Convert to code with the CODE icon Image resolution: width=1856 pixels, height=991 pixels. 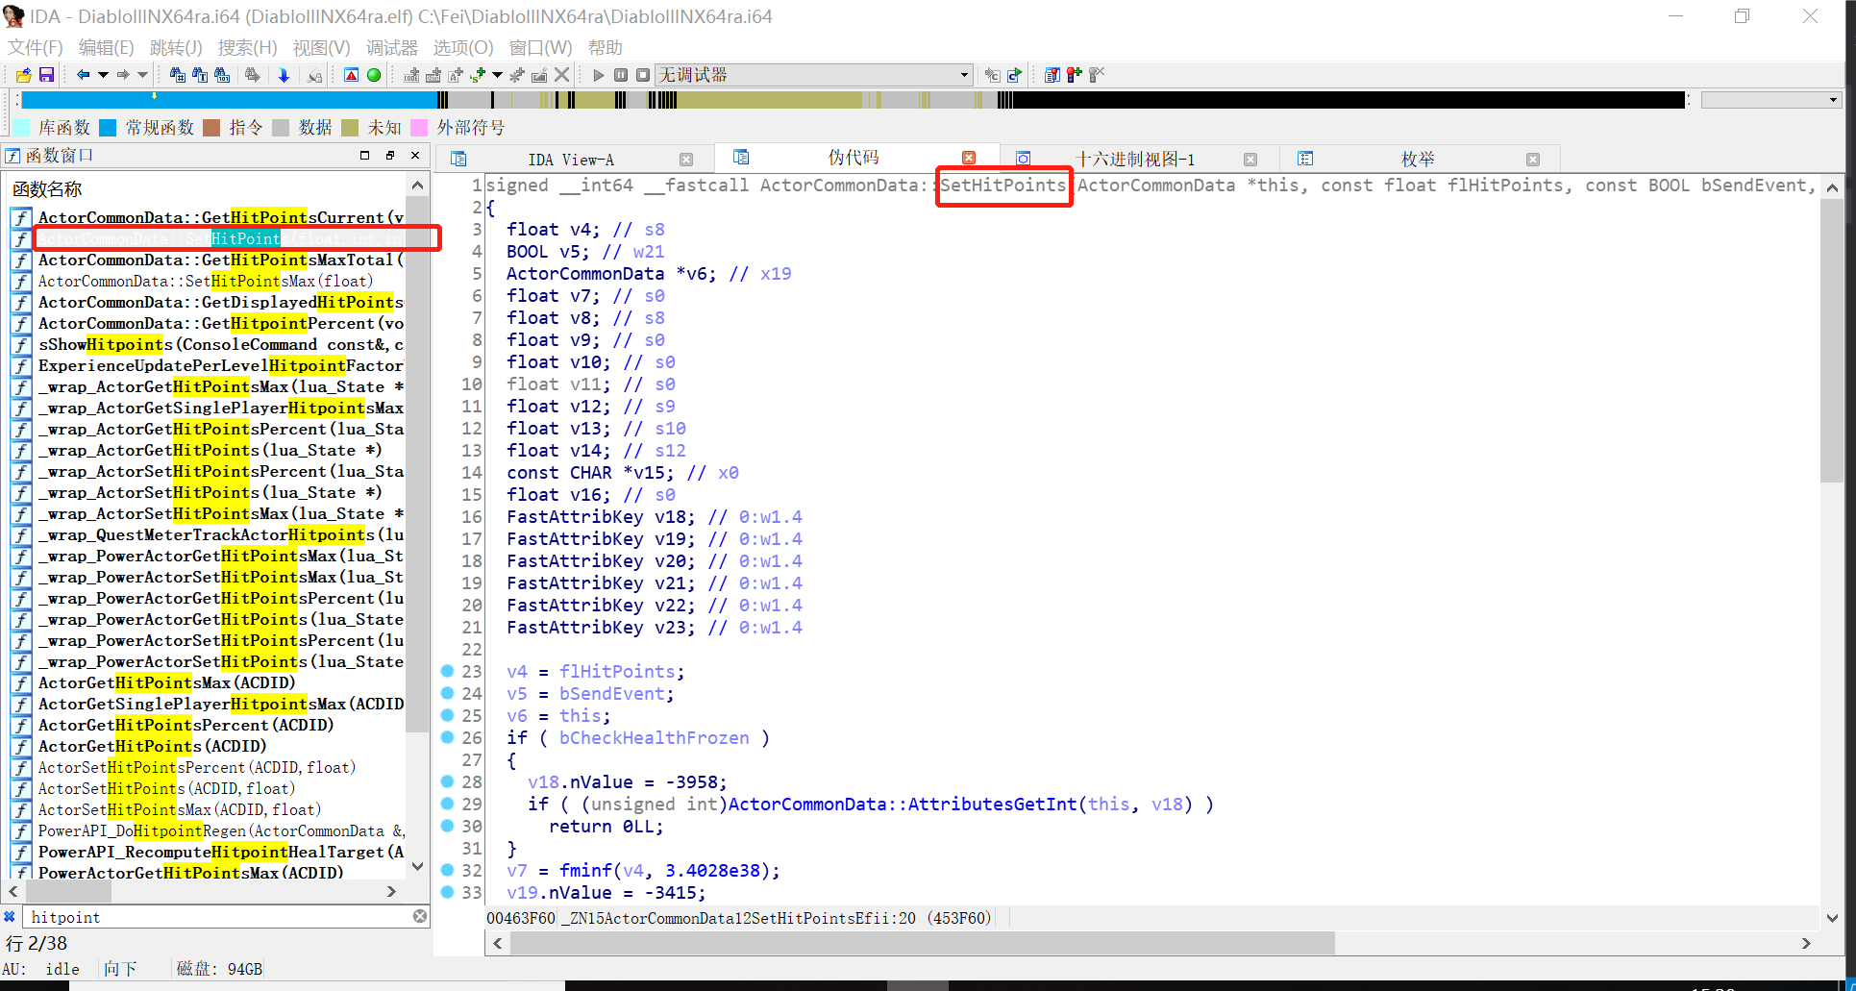[411, 75]
